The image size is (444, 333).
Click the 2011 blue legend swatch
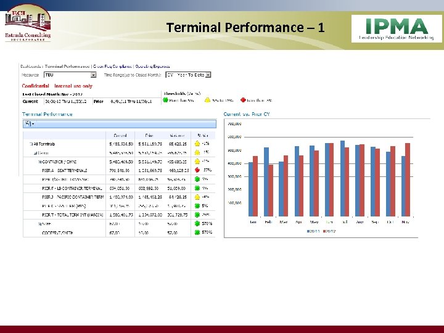[308, 231]
